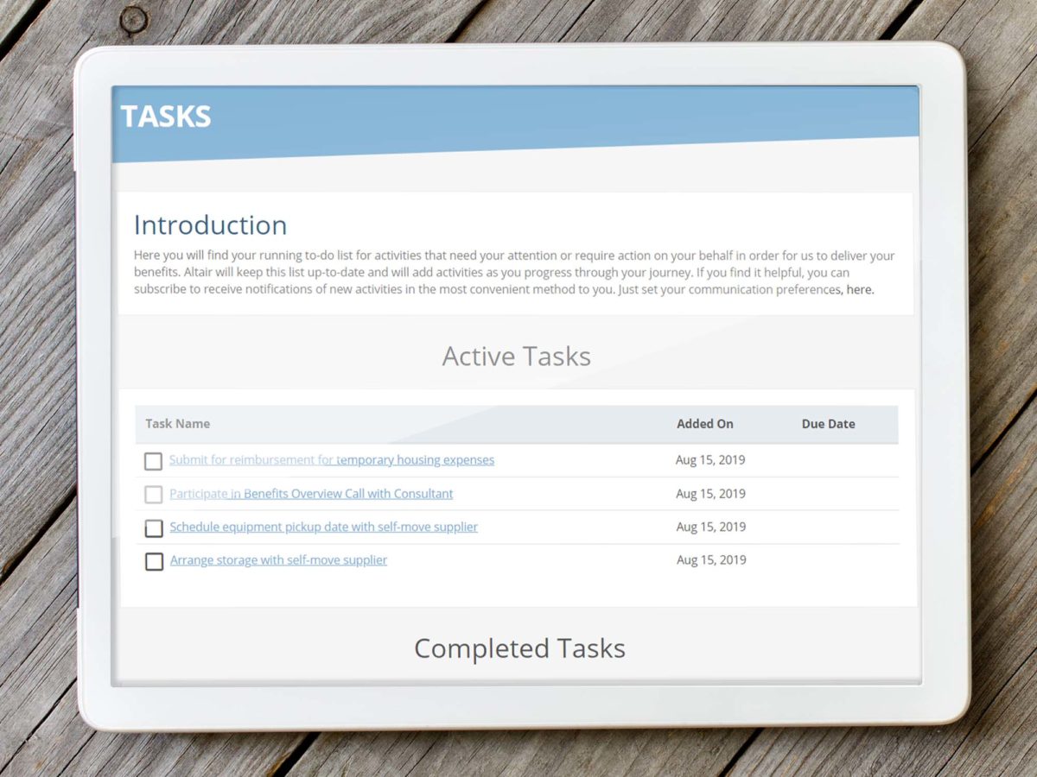Open the Benefits Overview Call task
The height and width of the screenshot is (777, 1037).
pos(311,493)
